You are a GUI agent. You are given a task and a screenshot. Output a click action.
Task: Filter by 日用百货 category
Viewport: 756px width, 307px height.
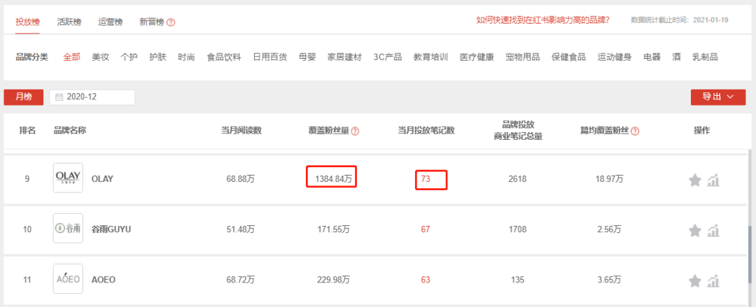[270, 57]
